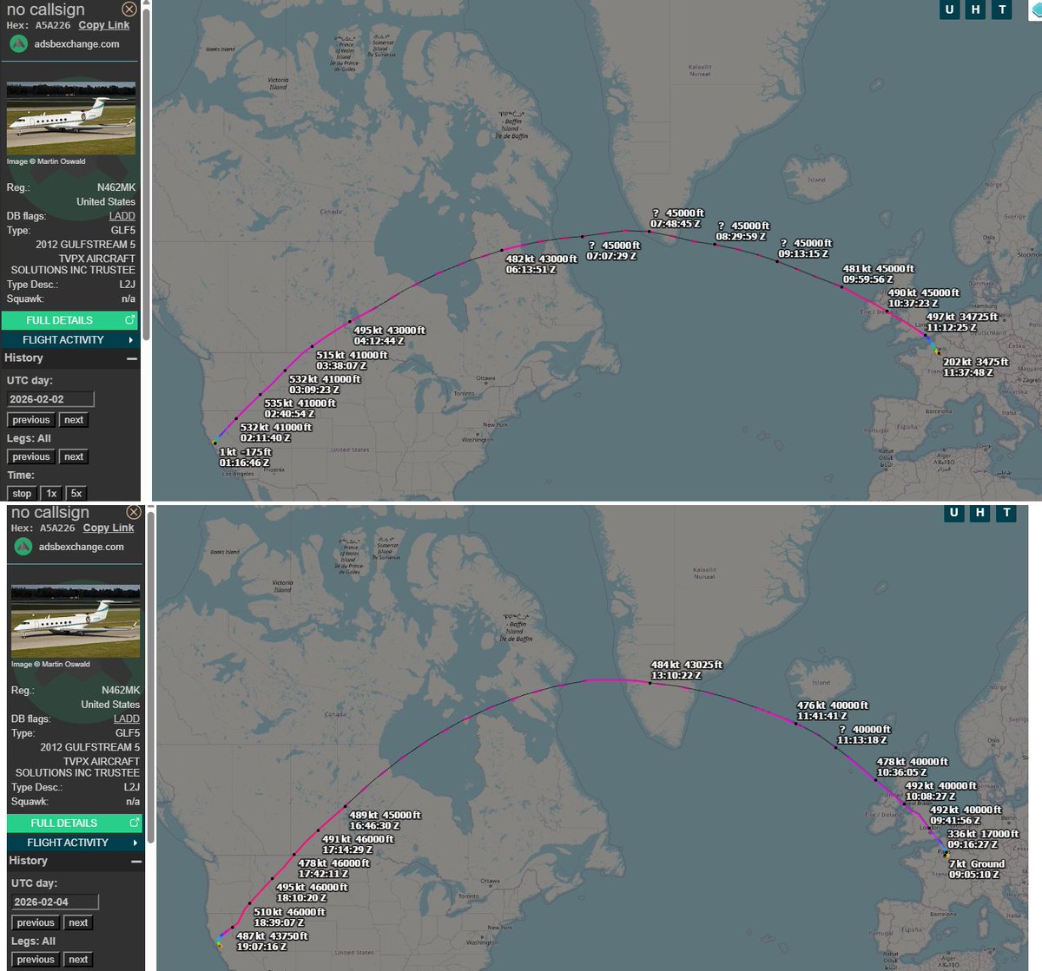Image resolution: width=1042 pixels, height=971 pixels.
Task: Select previous leg in the upper panel
Action: 31,456
